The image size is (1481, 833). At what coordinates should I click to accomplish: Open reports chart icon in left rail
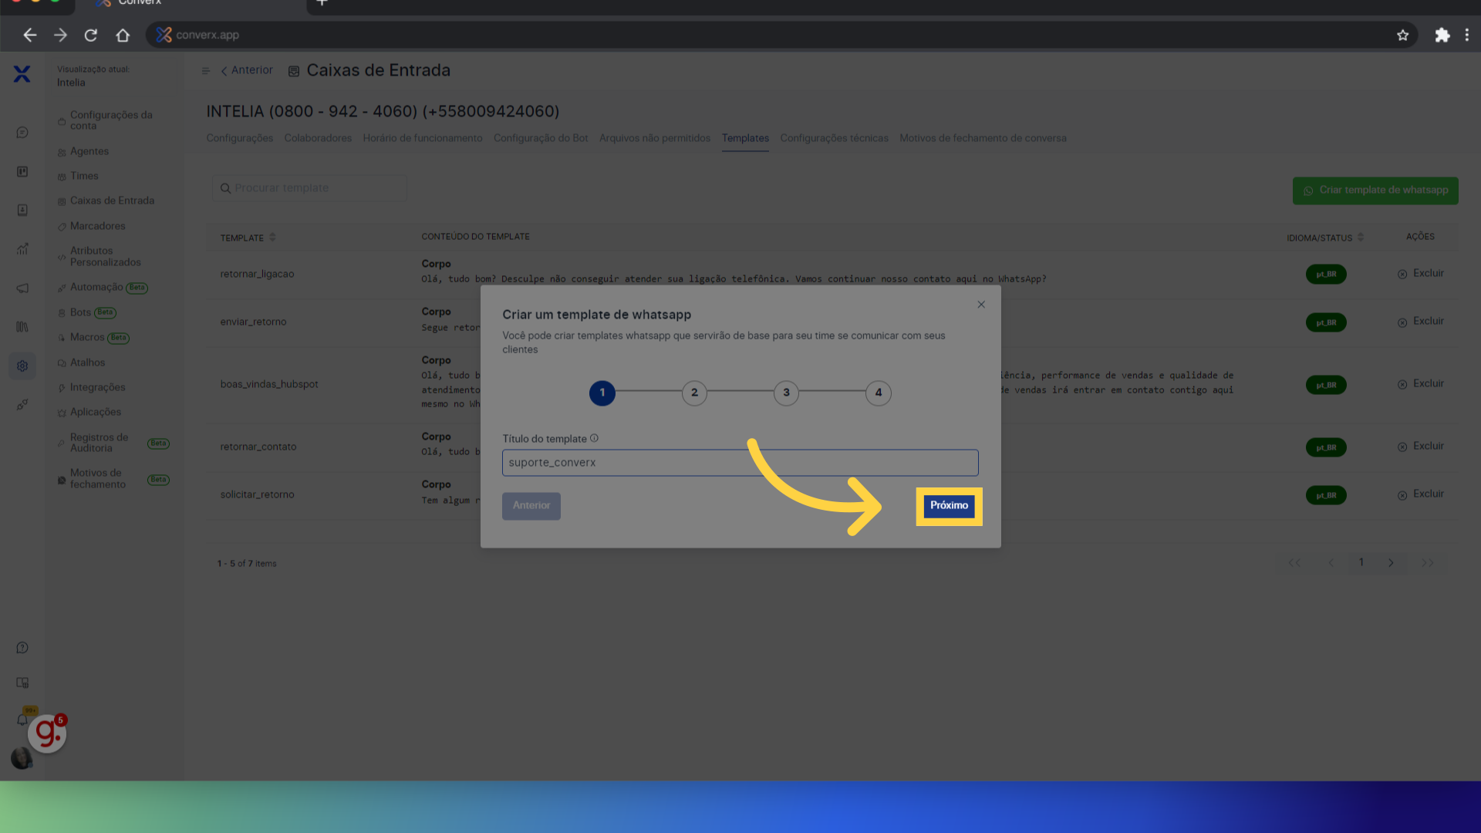click(22, 249)
